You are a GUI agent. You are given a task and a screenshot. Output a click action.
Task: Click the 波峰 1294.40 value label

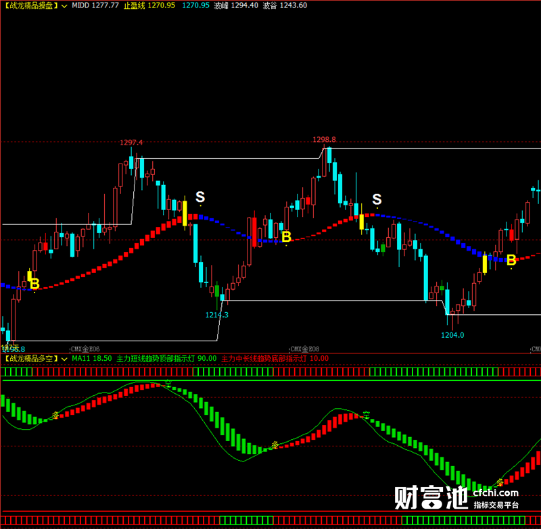coord(236,5)
